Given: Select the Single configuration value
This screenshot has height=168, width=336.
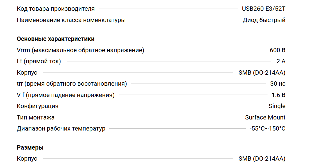Looking at the screenshot, I should (x=277, y=106).
